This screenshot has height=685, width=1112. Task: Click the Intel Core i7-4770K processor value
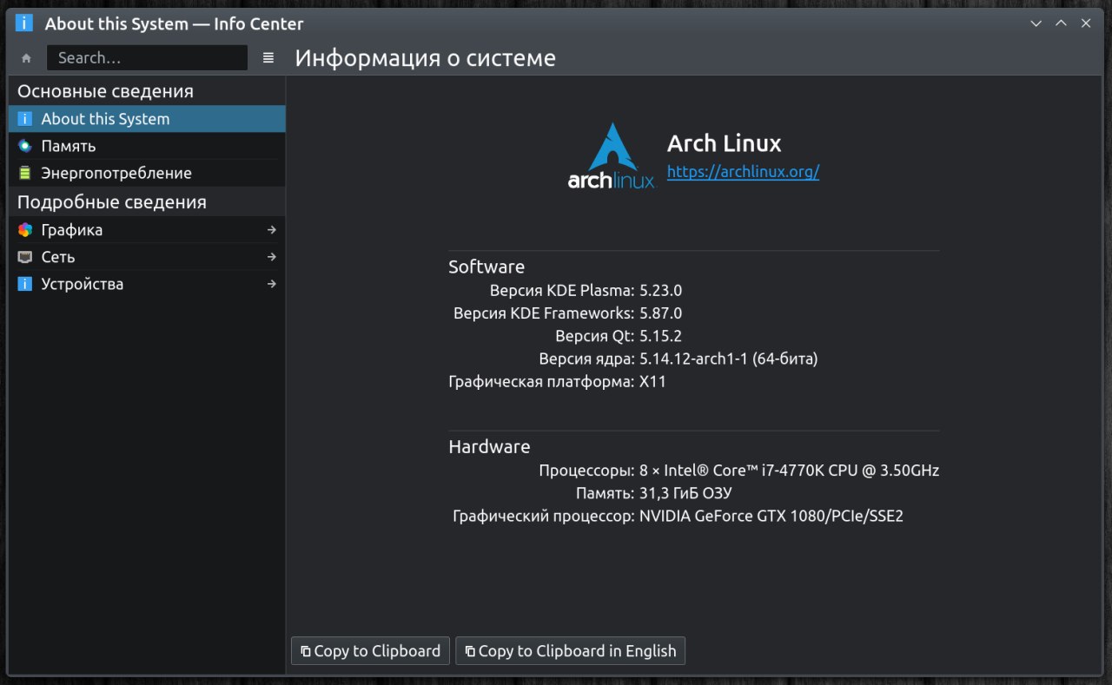pos(789,471)
